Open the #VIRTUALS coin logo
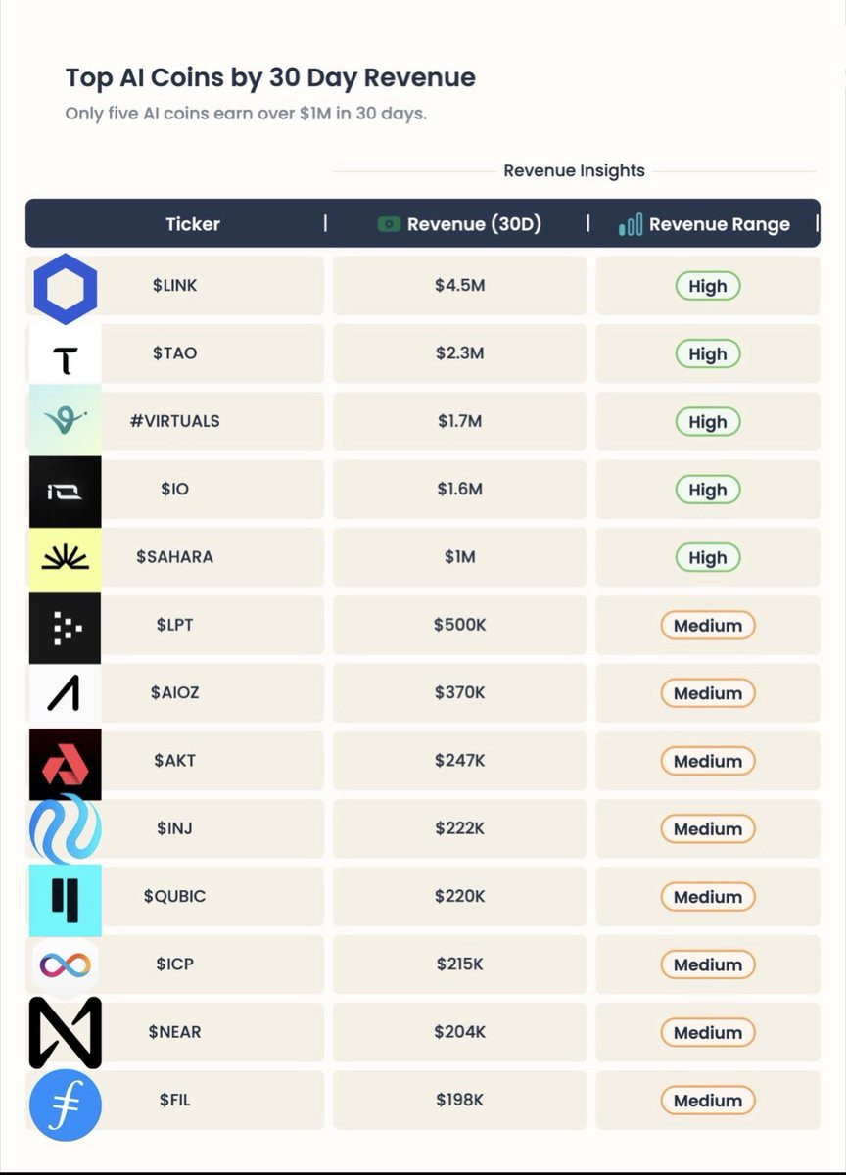The width and height of the screenshot is (846, 1175). pyautogui.click(x=65, y=420)
